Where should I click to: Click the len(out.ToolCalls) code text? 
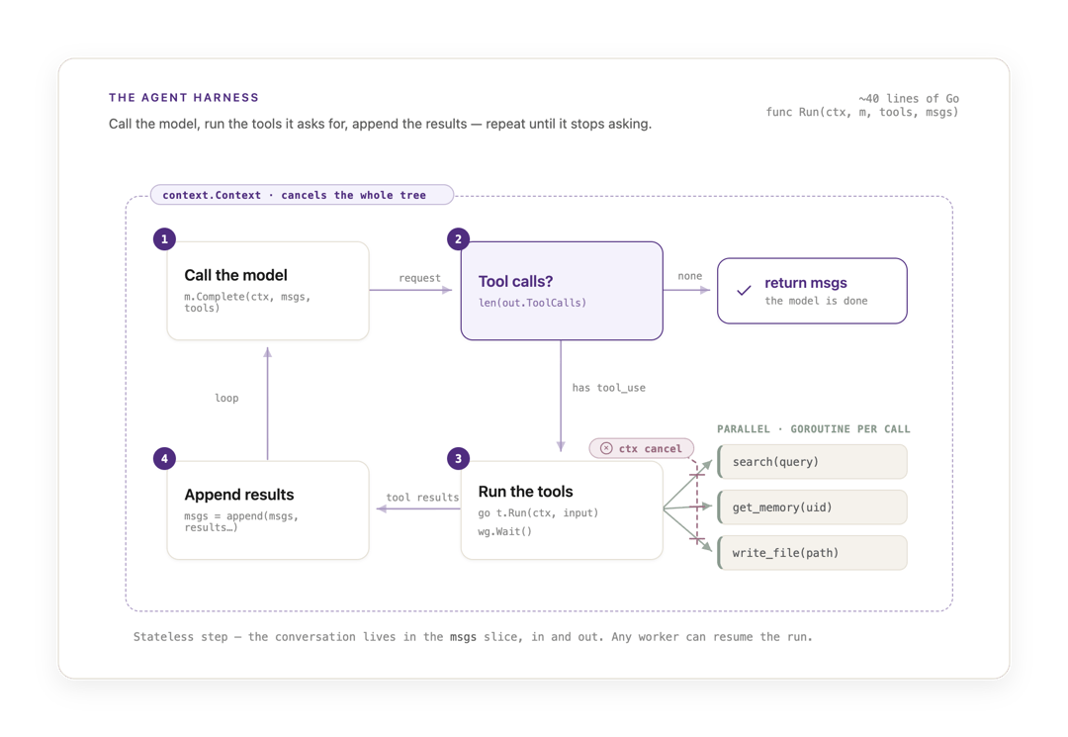533,303
